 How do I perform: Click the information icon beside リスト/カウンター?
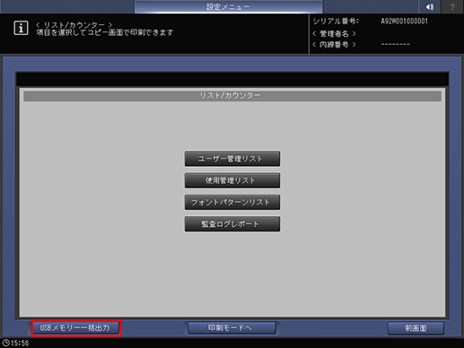tap(21, 28)
